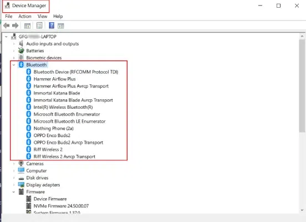Click the Biometric devices fingerprint icon
The image size is (306, 222).
21,58
